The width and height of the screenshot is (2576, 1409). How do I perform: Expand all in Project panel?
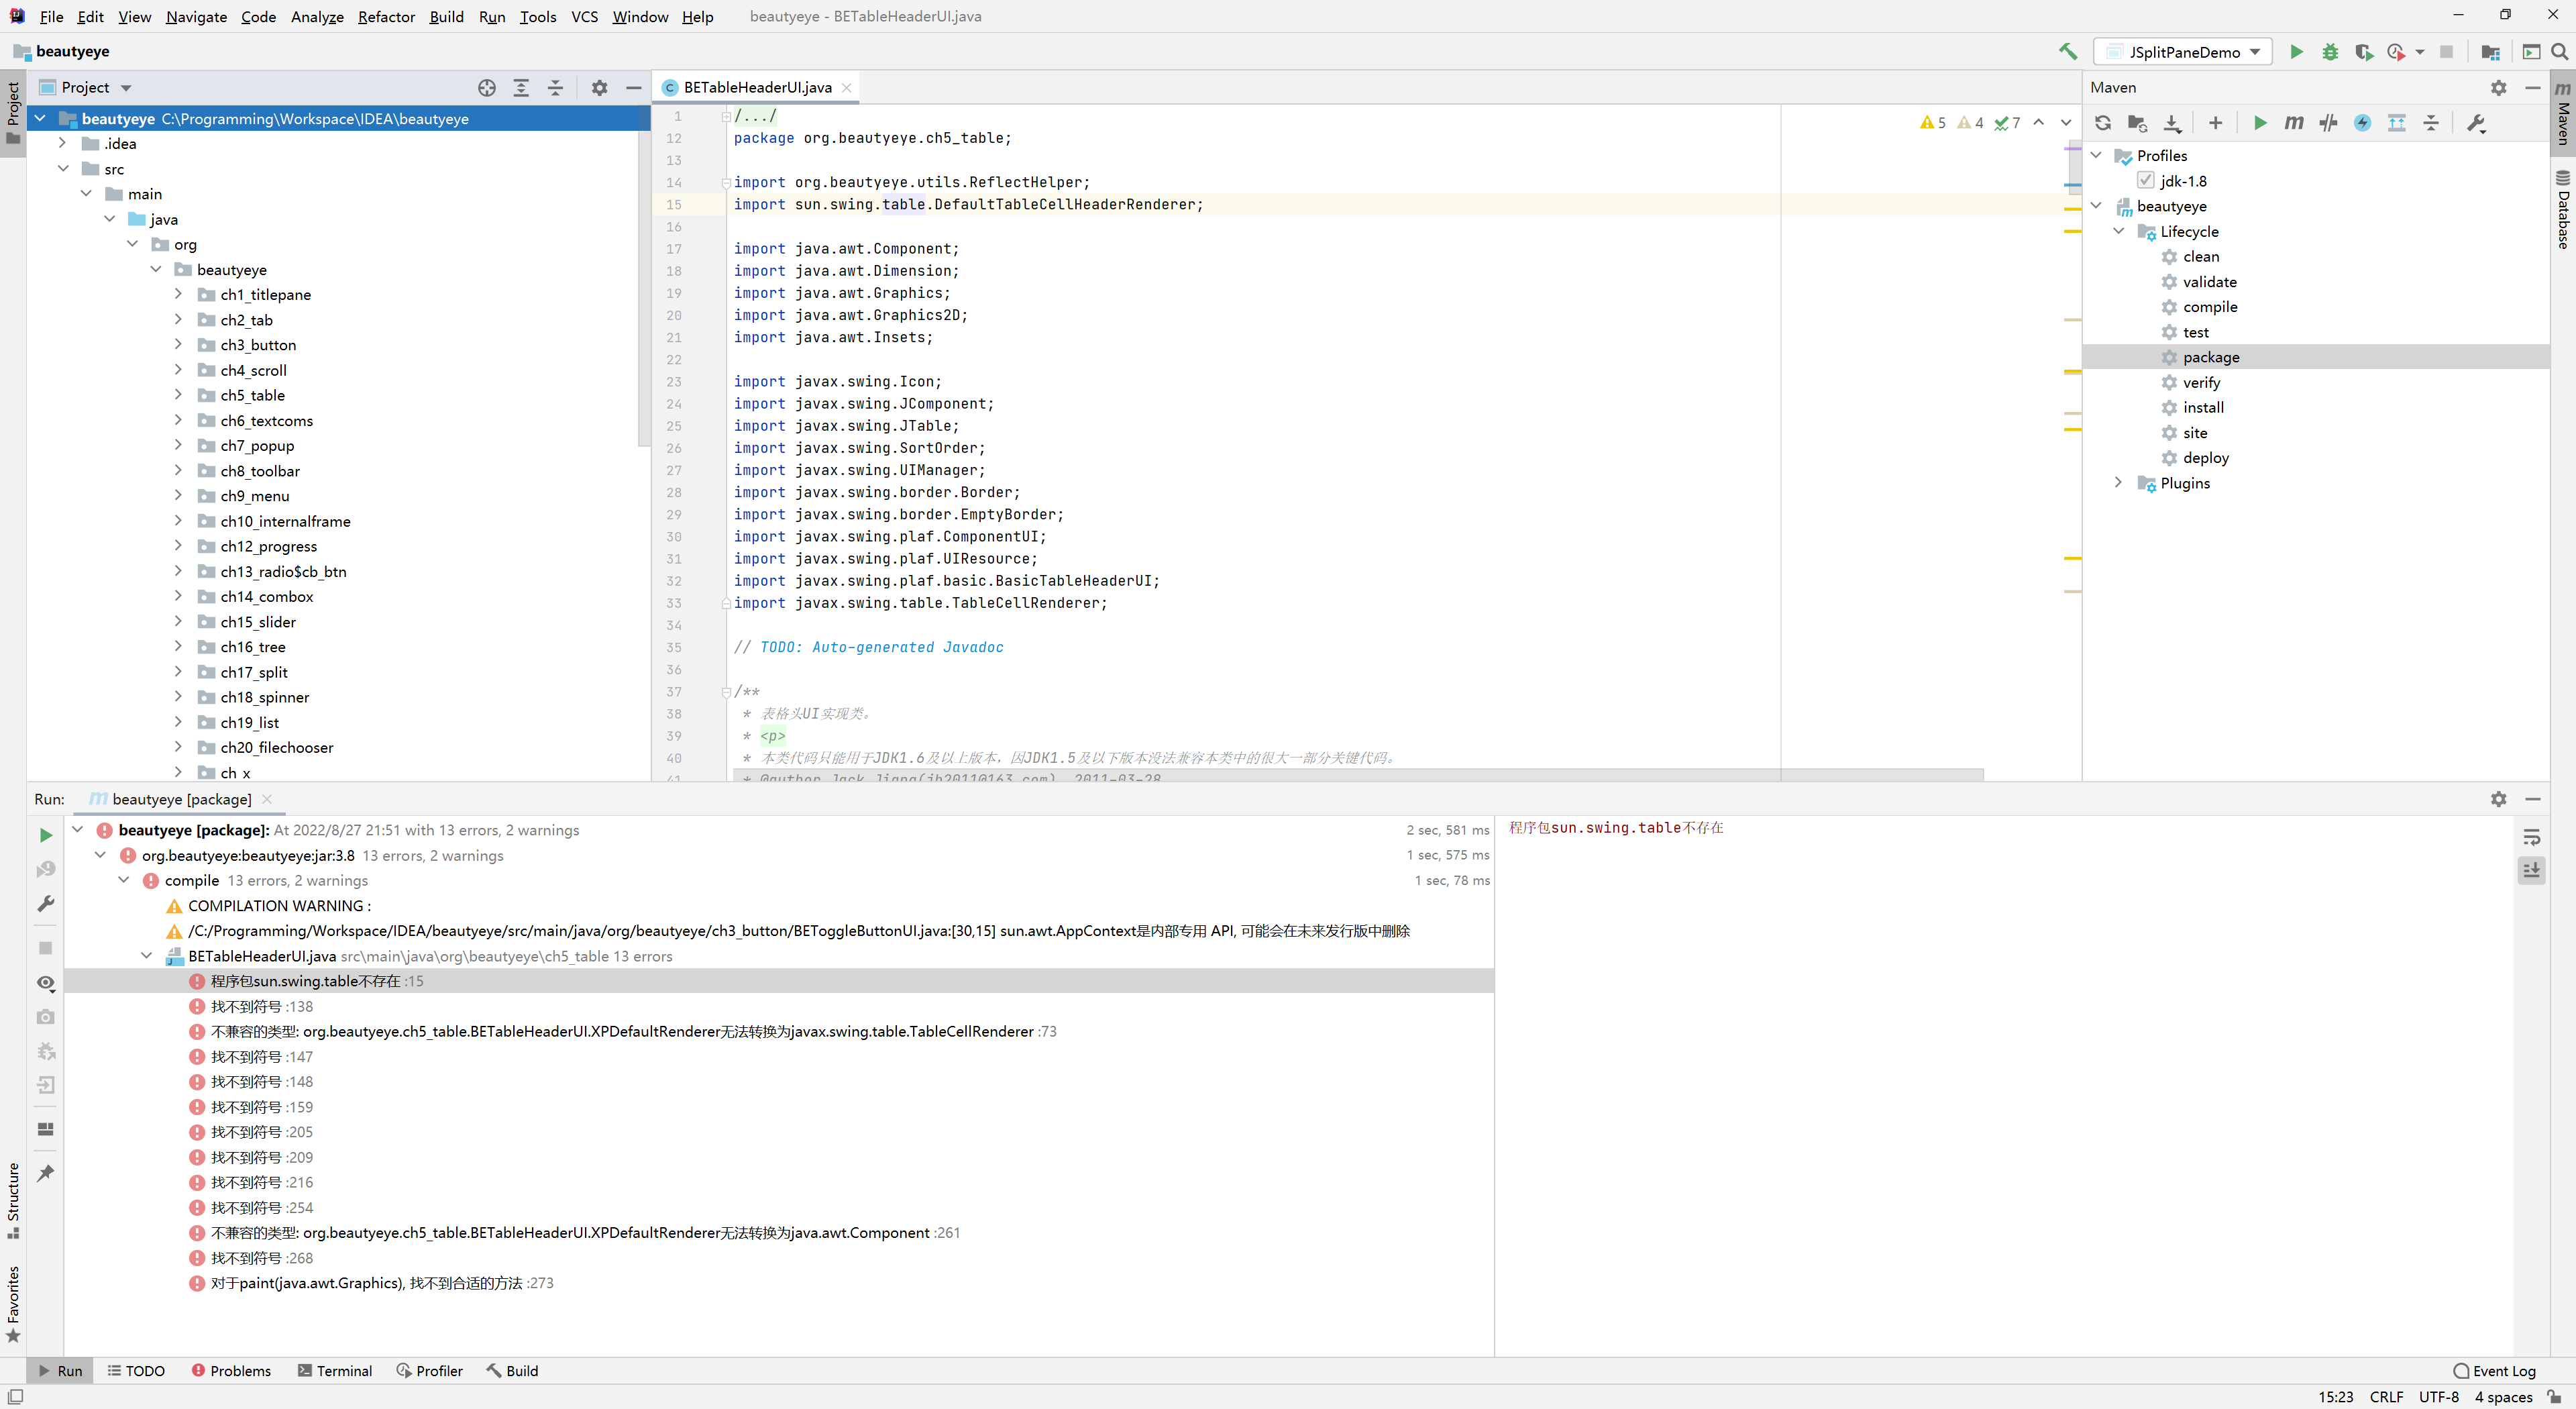[x=521, y=88]
